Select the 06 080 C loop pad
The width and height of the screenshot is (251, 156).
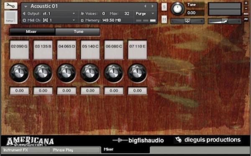[x=114, y=50]
